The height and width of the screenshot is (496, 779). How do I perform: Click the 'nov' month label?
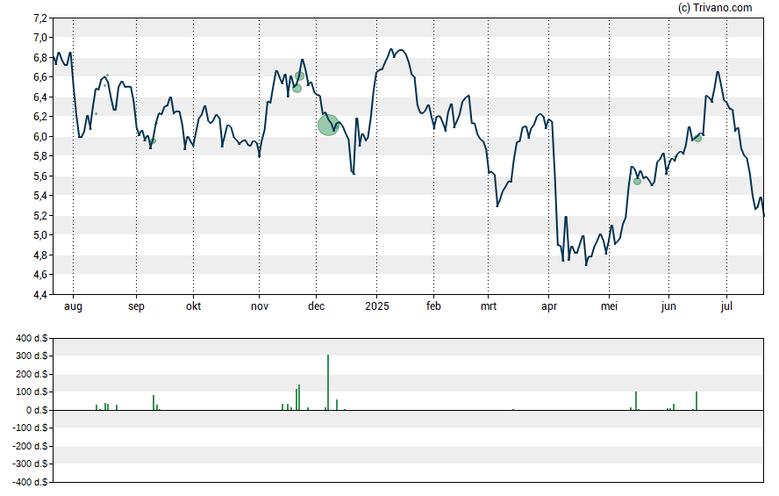(x=260, y=306)
